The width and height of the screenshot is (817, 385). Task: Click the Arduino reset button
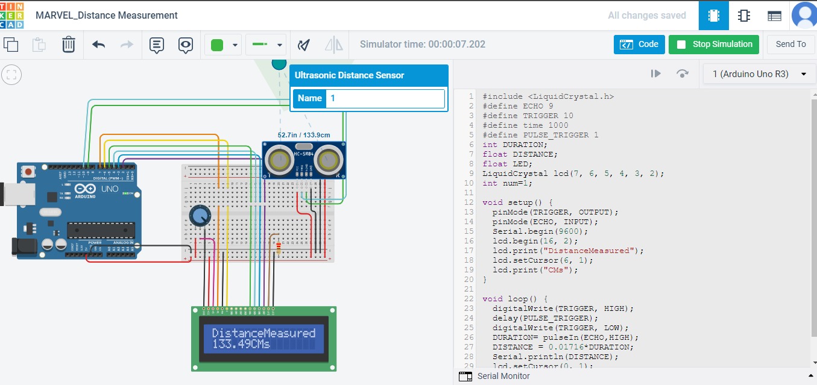(x=28, y=172)
